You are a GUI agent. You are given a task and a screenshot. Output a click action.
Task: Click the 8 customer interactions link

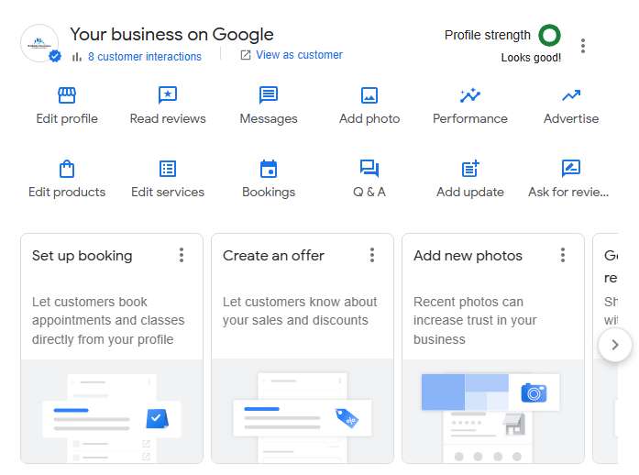144,57
